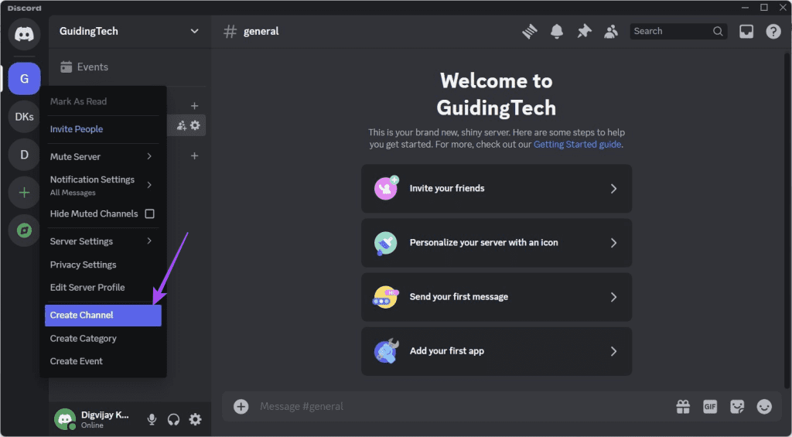Image resolution: width=792 pixels, height=437 pixels.
Task: Select Mark As Read menu item
Action: pos(103,101)
